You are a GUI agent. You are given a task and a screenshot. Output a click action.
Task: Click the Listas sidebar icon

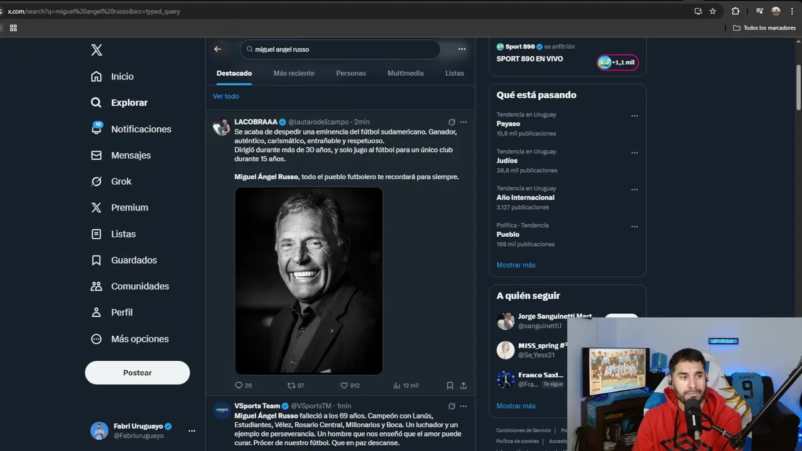[96, 234]
